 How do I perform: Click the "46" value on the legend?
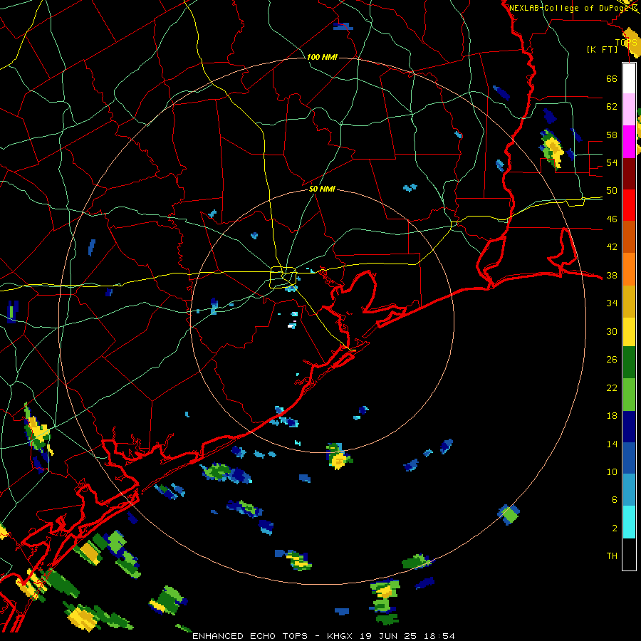[612, 219]
